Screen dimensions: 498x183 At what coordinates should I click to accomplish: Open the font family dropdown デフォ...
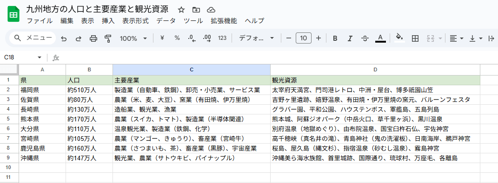[257, 38]
